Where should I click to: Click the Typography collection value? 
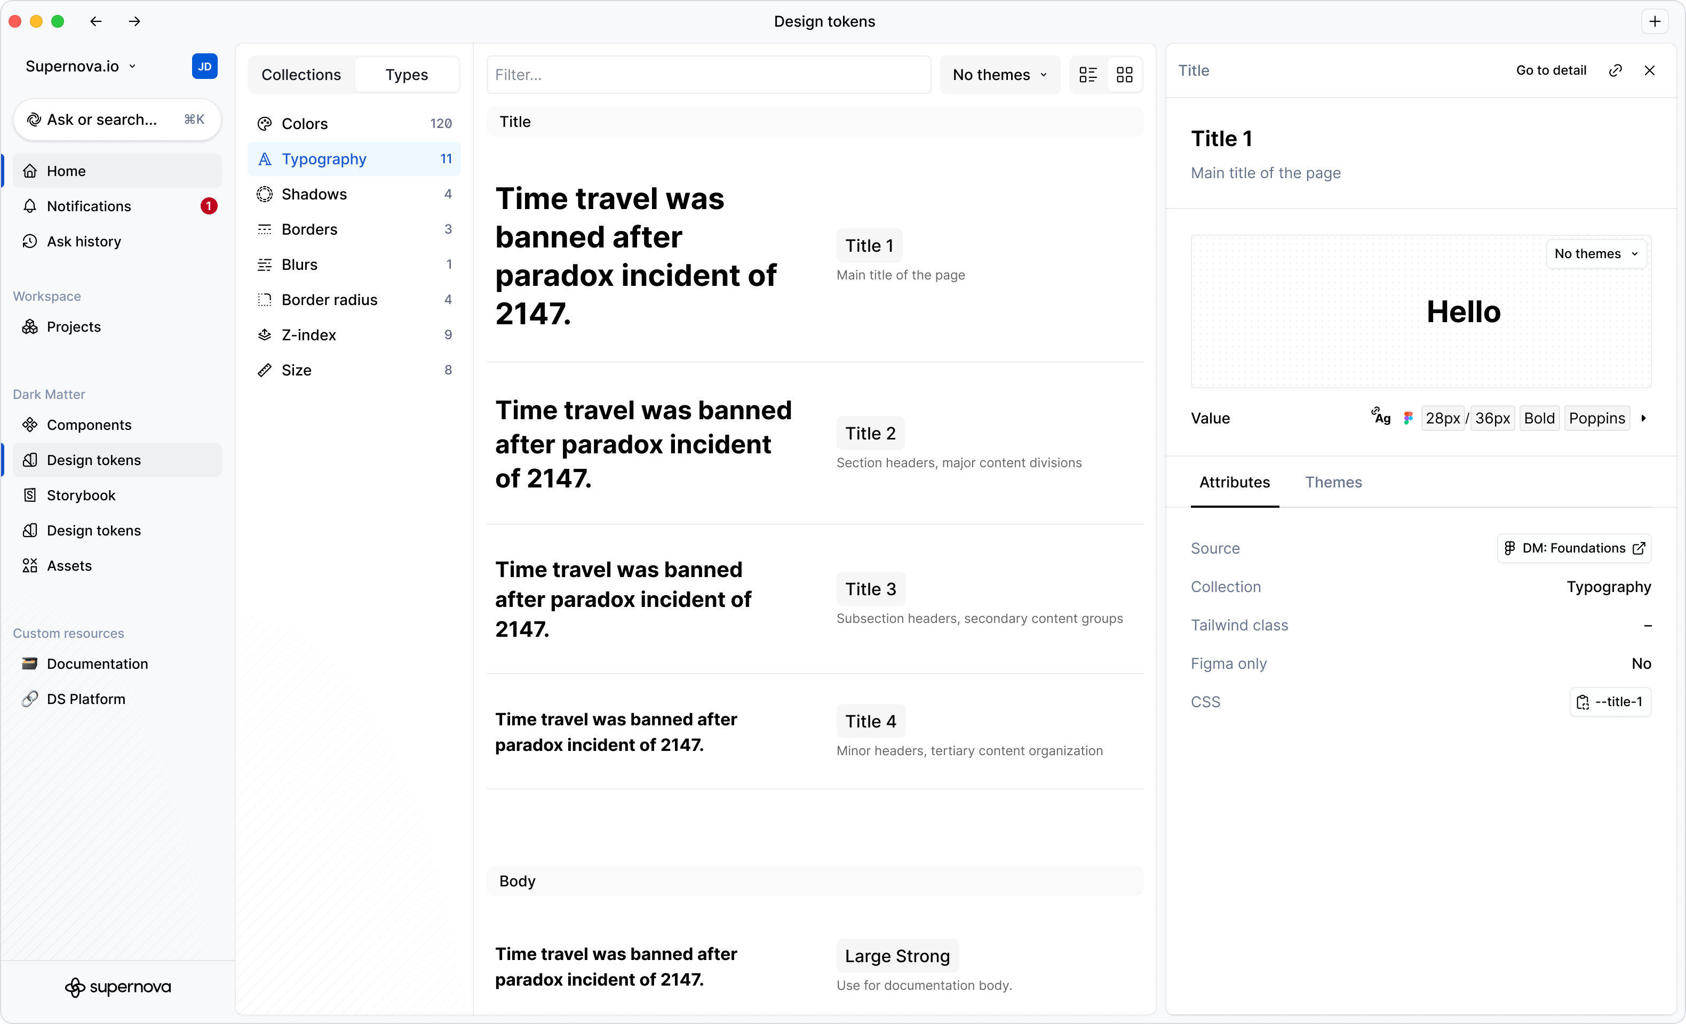(x=1608, y=587)
